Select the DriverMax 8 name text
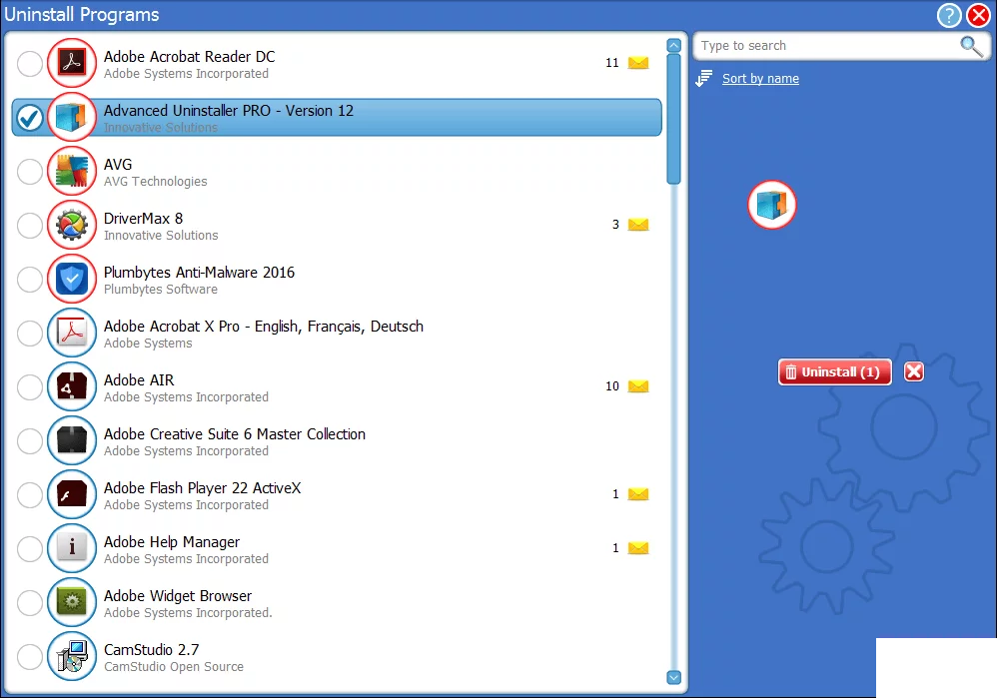The width and height of the screenshot is (997, 698). [x=143, y=219]
